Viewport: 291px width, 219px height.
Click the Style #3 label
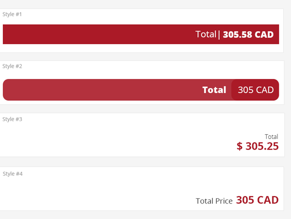coord(12,119)
